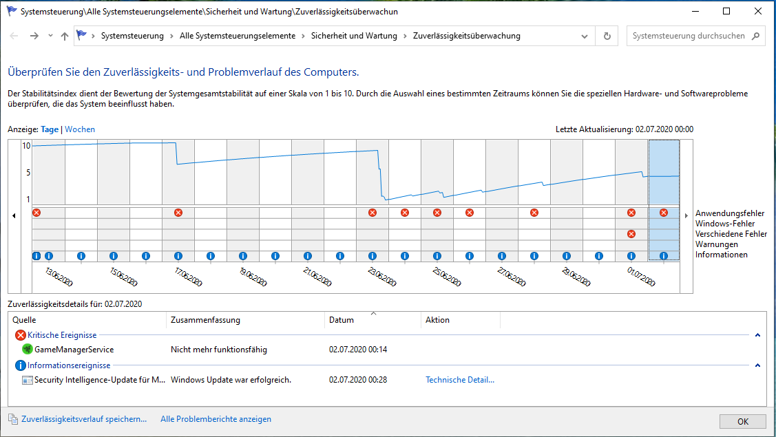This screenshot has width=776, height=437.
Task: Expand the chevron after Alle Systemsteuerungselemente
Action: pyautogui.click(x=304, y=36)
